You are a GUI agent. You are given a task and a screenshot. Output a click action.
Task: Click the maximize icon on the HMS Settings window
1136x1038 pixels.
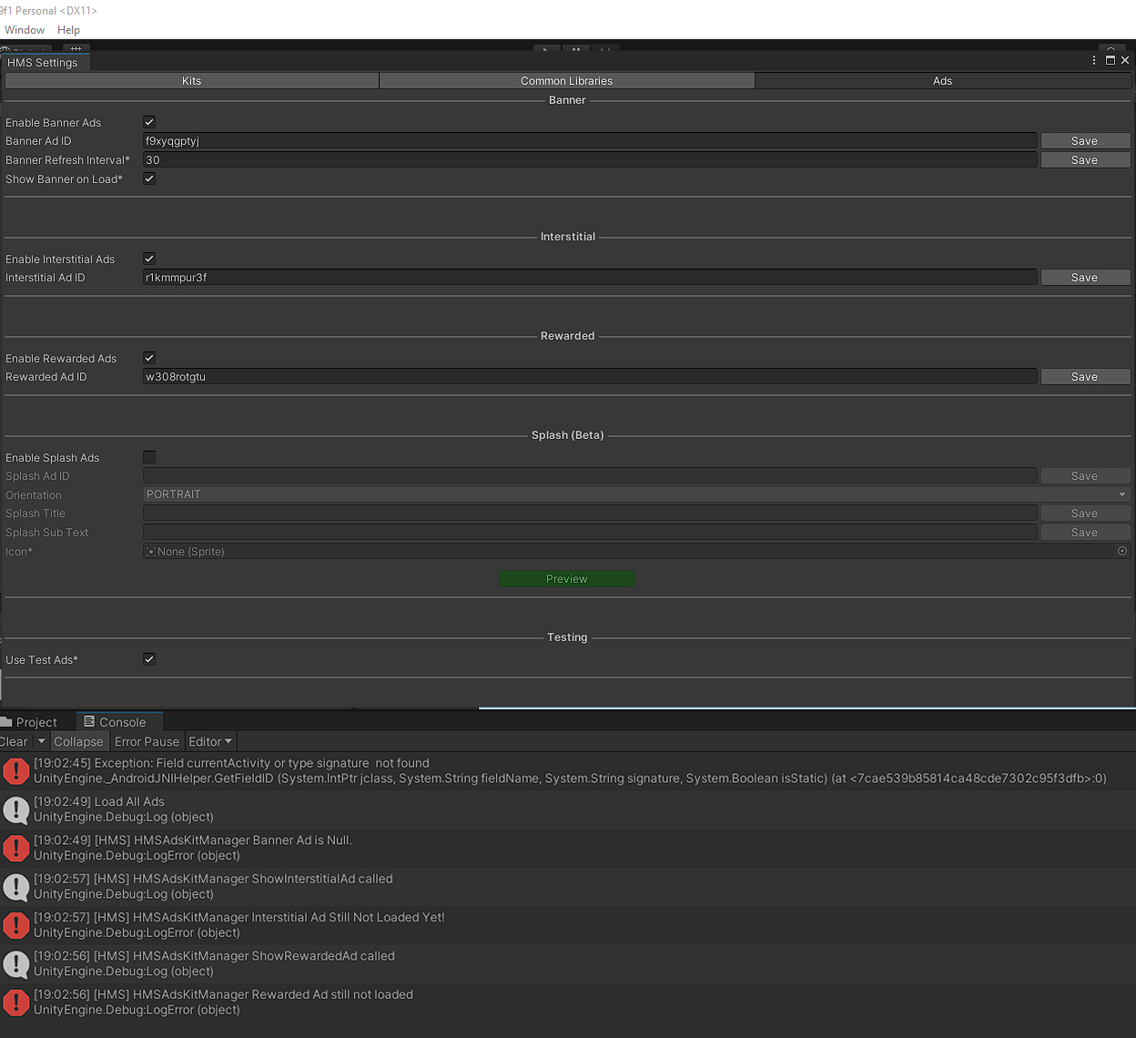pos(1110,59)
